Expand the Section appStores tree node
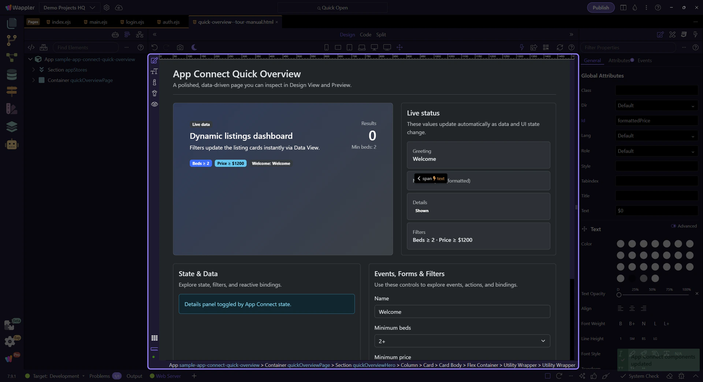Viewport: 703px width, 382px height. coord(34,70)
